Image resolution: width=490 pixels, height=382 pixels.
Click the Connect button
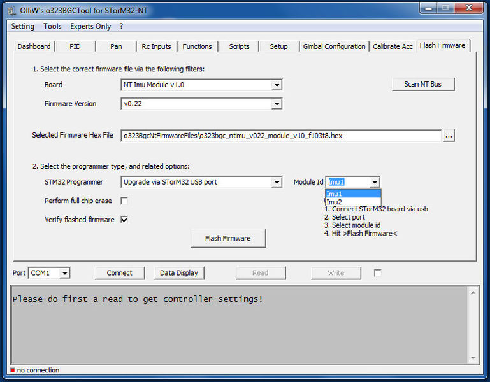pyautogui.click(x=120, y=273)
